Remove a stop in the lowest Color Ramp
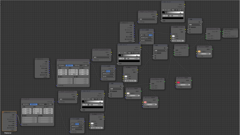This screenshot has width=240, height=135. tap(86, 99)
